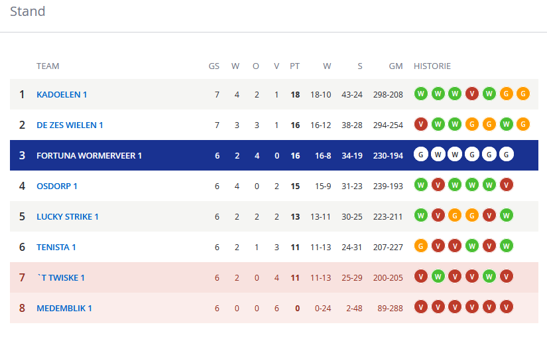Screen dimensions: 547x361
Task: Click Medemblik's last red V history icon
Action: (x=506, y=307)
